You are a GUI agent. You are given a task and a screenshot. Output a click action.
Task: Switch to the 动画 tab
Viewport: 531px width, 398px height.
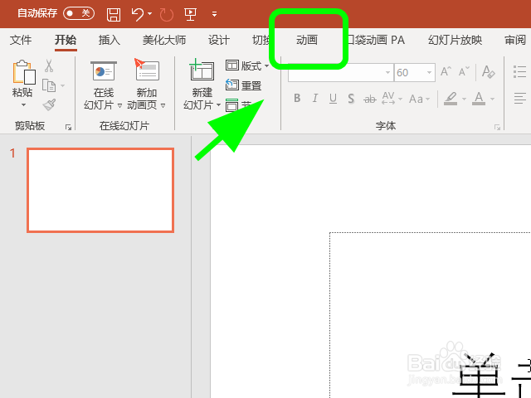[x=307, y=40]
